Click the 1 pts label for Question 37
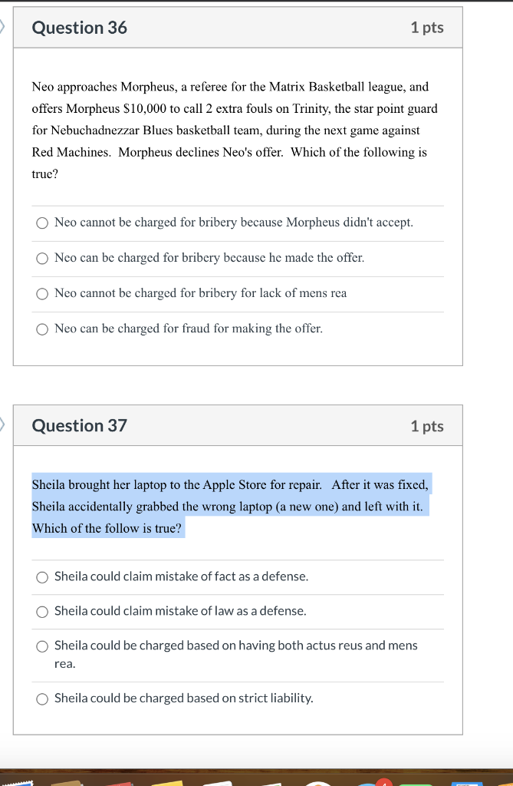This screenshot has width=513, height=786. click(428, 426)
